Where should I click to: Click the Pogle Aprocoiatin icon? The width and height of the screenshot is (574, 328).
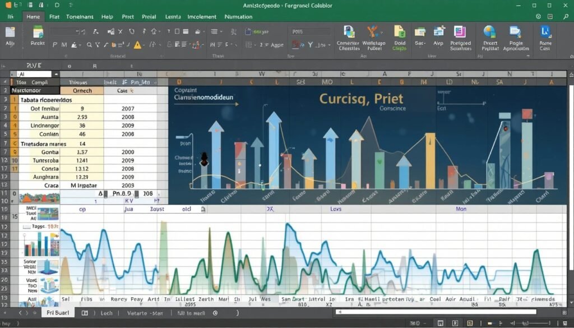pos(515,32)
